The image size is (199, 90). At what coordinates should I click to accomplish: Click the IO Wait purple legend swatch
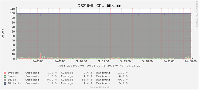click(5, 83)
